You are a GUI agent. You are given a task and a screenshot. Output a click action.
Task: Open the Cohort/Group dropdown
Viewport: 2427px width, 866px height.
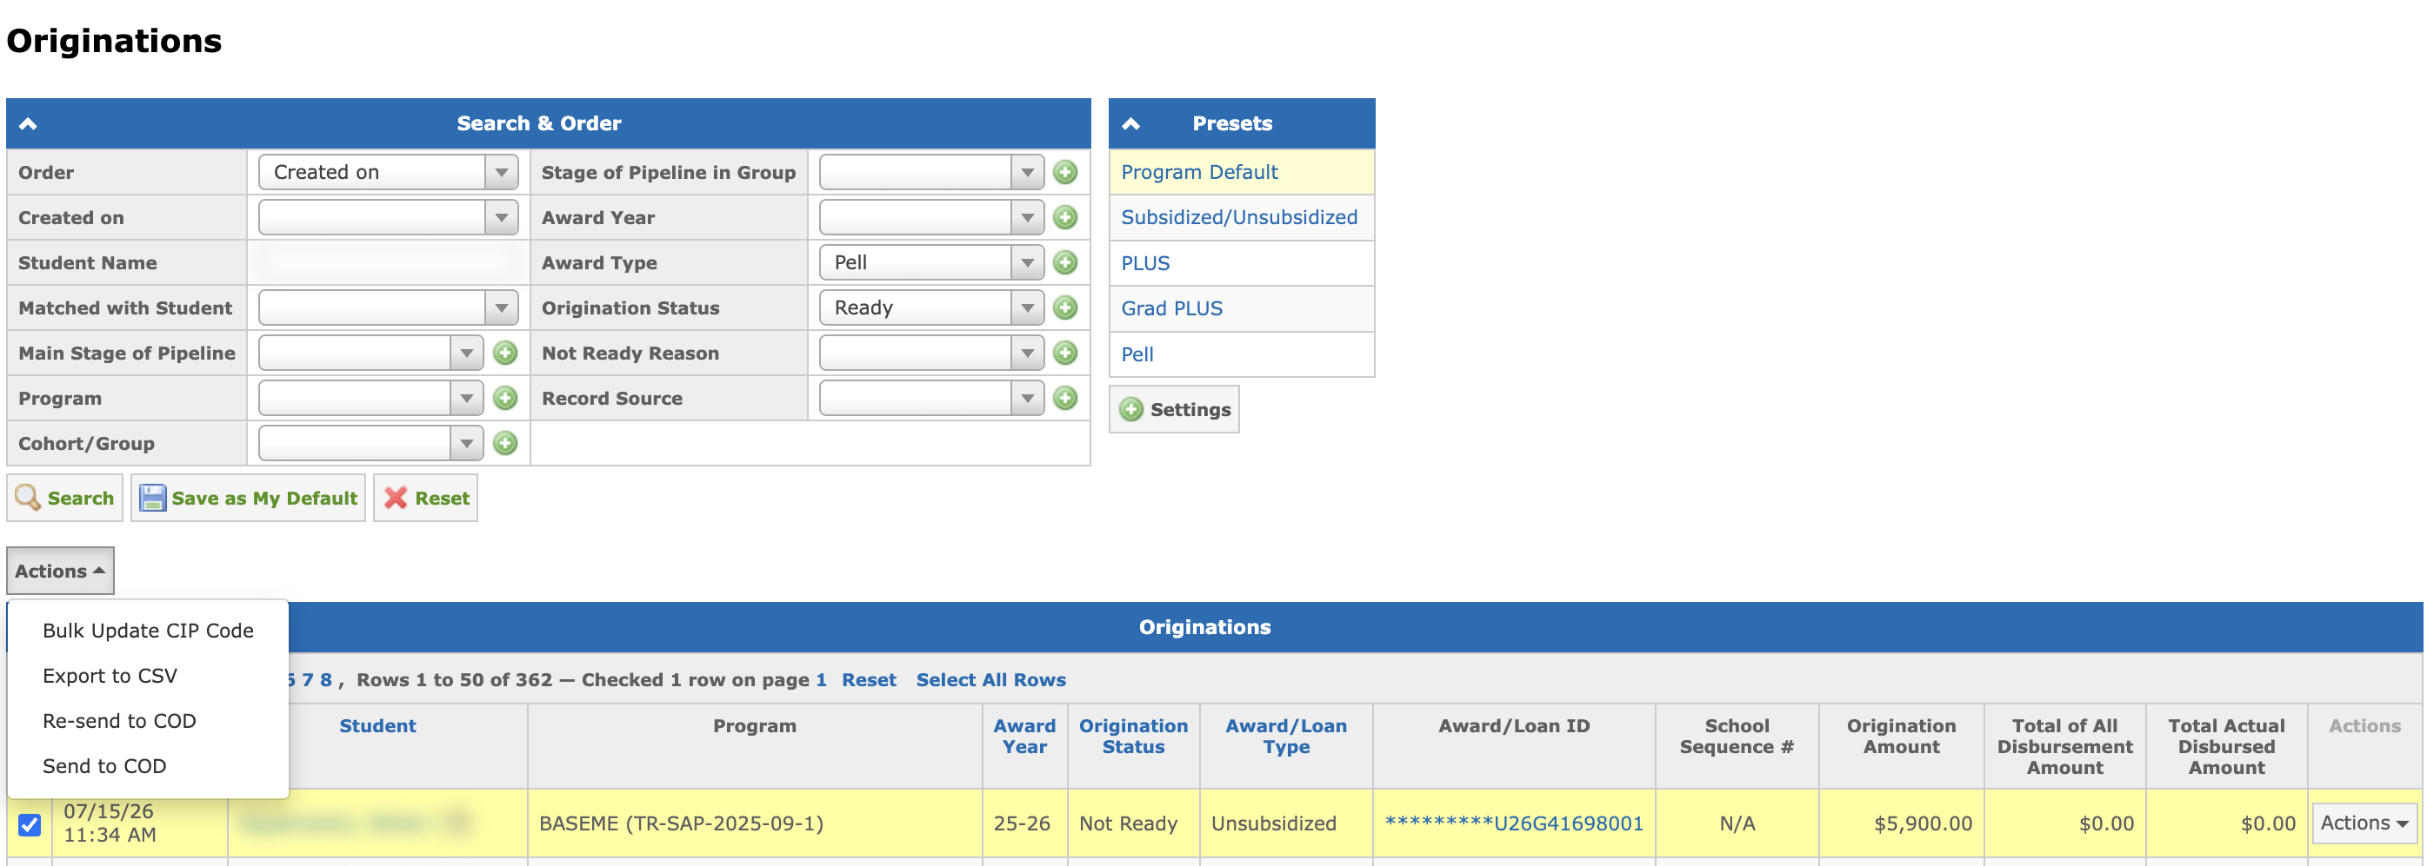(370, 443)
